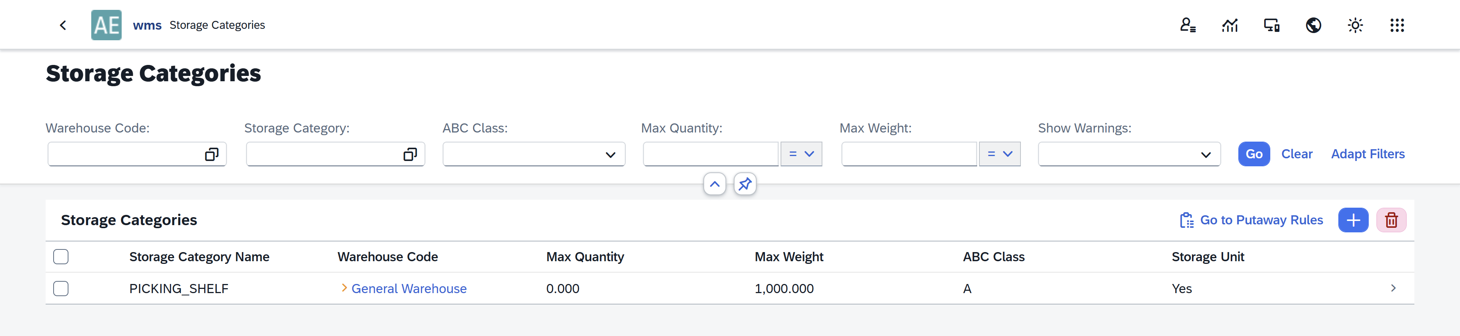This screenshot has width=1460, height=336.
Task: Open the user settings profile icon
Action: 1187,25
